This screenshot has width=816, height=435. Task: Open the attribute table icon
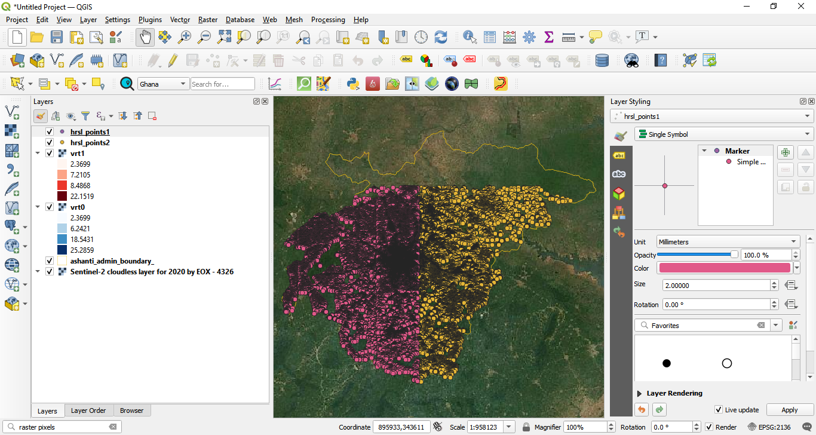click(x=490, y=37)
